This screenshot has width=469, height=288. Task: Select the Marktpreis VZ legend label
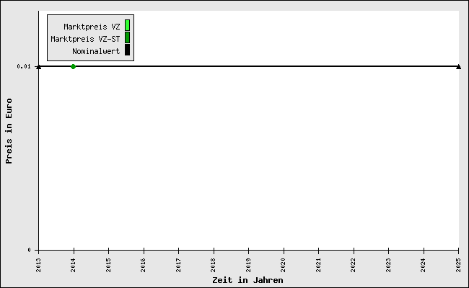pos(92,27)
